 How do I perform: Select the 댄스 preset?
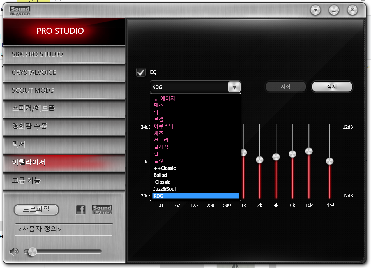pyautogui.click(x=195, y=105)
